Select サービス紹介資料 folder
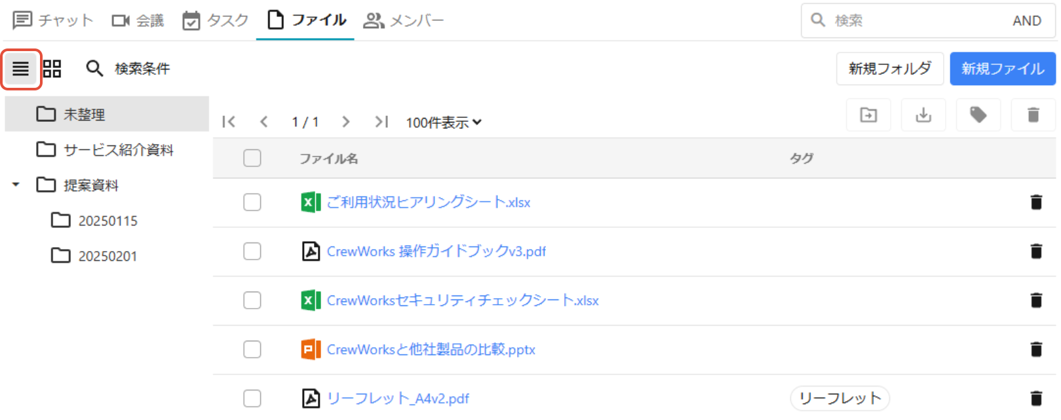The image size is (1061, 420). point(107,150)
